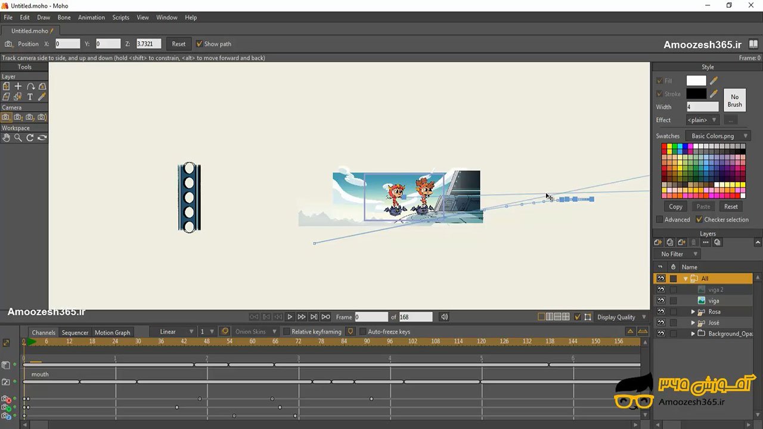Open the Draw menu
Screen dimensions: 763x429
point(44,17)
